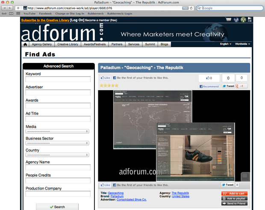Open the Palladium brand link
The width and height of the screenshot is (265, 210).
click(117, 196)
